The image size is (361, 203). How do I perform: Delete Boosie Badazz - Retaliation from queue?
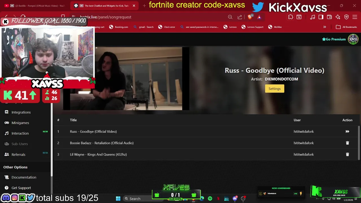coord(347,143)
